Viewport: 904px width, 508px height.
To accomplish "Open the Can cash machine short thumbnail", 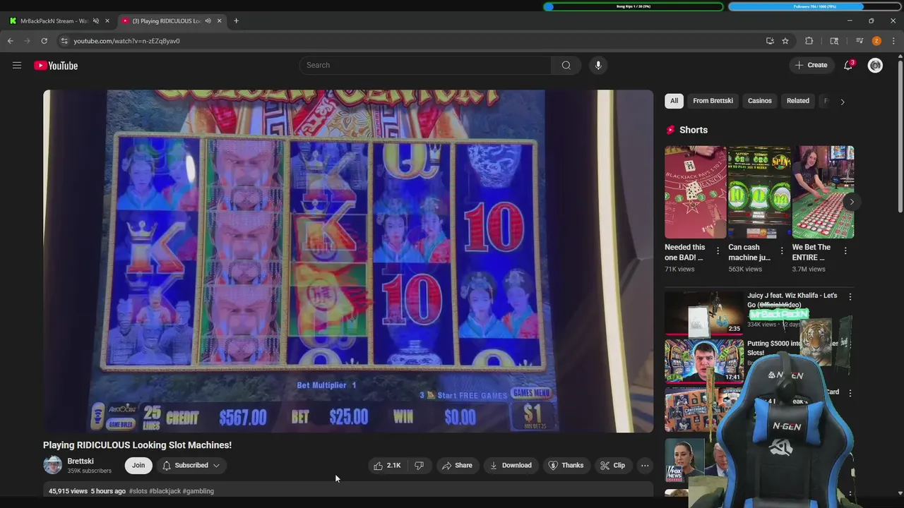I will (759, 192).
